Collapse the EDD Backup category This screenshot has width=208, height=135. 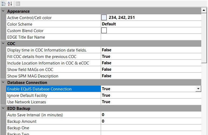tap(3, 108)
